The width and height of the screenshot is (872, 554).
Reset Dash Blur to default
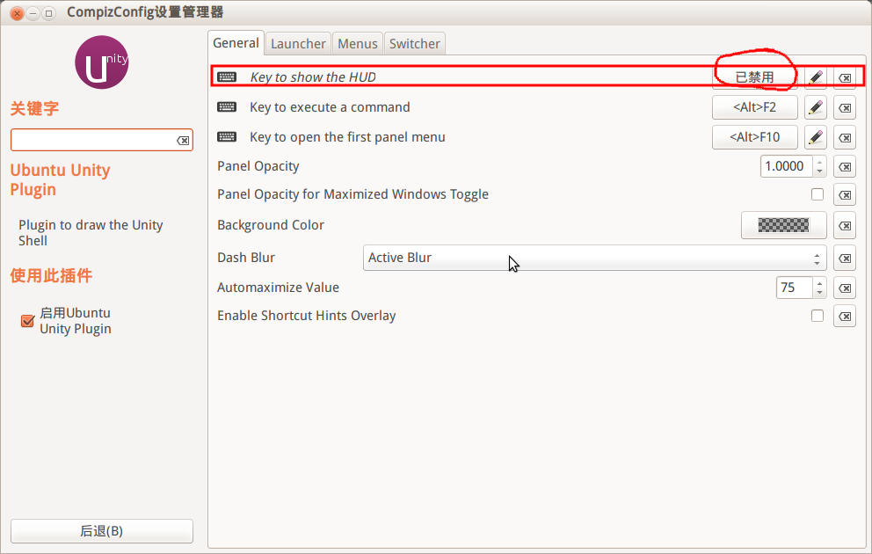coord(845,258)
